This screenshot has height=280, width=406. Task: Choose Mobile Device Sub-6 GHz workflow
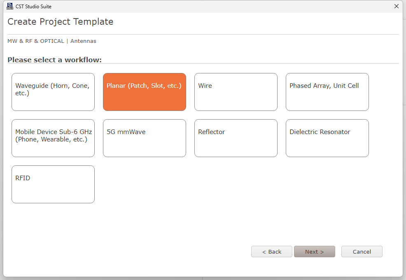coord(53,138)
